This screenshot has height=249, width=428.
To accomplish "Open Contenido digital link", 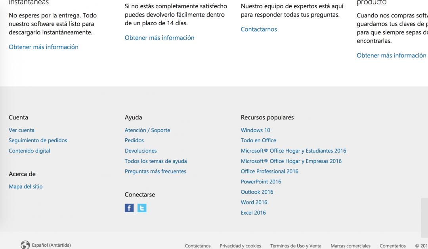I will coord(29,151).
